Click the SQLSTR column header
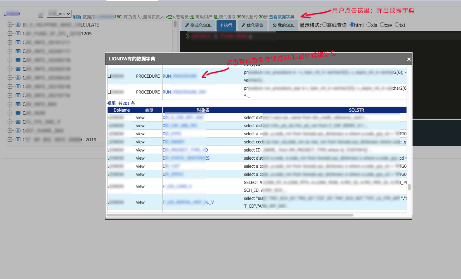Image resolution: width=461 pixels, height=279 pixels. click(x=325, y=110)
